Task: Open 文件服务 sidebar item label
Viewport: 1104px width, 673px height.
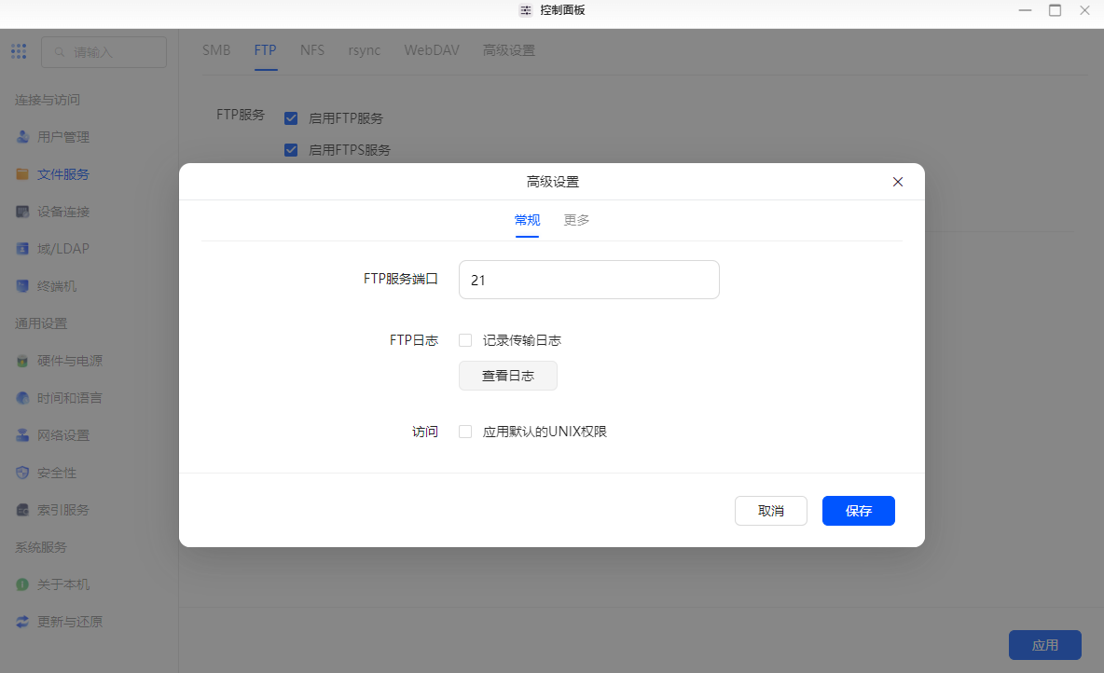Action: [x=63, y=174]
